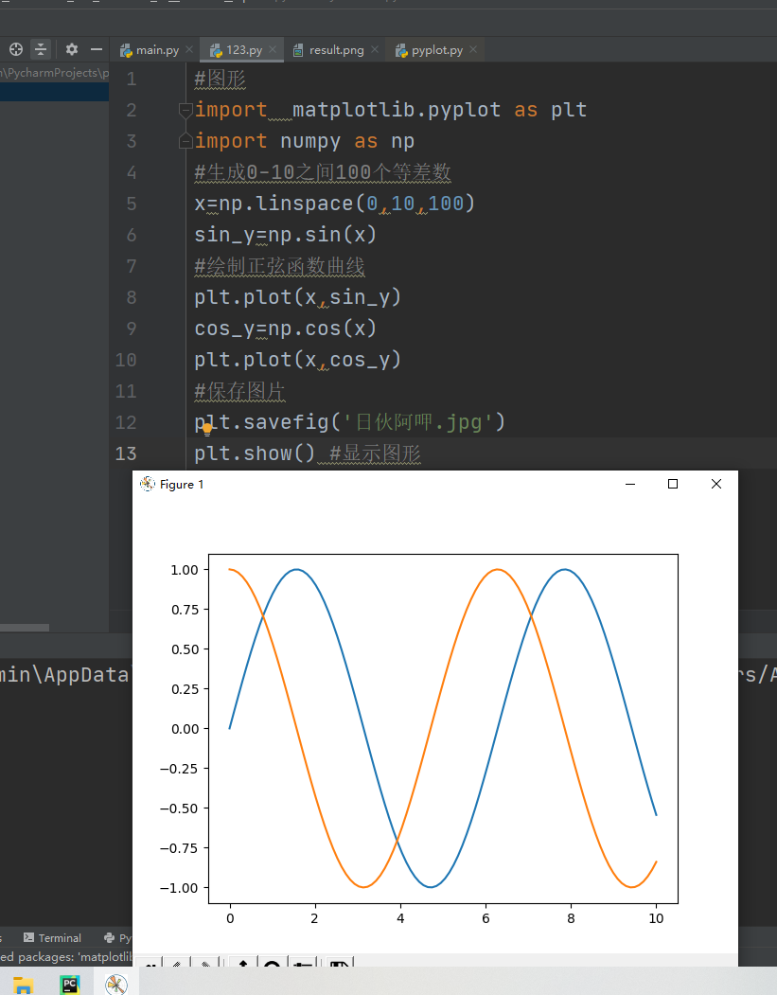Click the locate-in-project crosshair icon
The width and height of the screenshot is (777, 995).
click(x=16, y=49)
